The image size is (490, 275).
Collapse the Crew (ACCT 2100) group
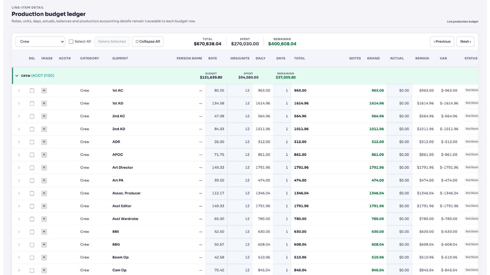(17, 76)
